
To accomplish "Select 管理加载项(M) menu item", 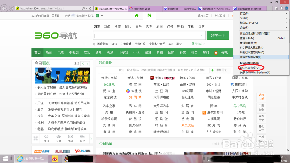I will (261, 43).
